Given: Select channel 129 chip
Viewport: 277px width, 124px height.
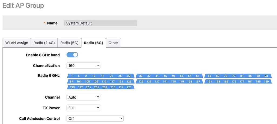Looking at the screenshot, I should click(x=141, y=82).
